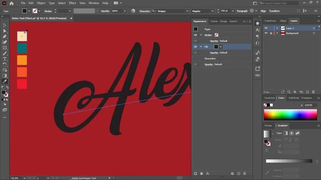Open the Effect menu
Viewport: 321px width, 180px height.
(72, 3)
